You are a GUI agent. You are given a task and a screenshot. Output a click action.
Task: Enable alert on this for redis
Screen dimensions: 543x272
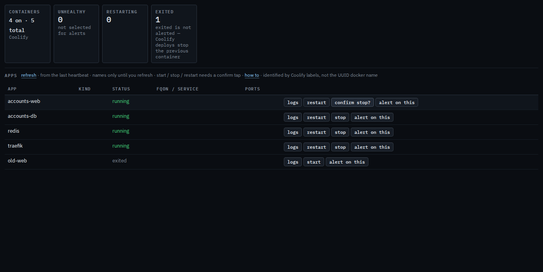(x=372, y=132)
